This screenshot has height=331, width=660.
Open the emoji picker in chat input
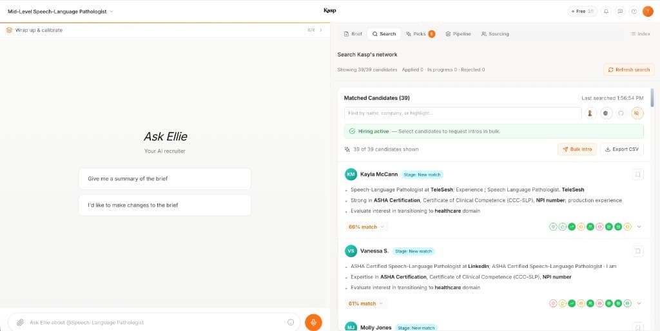[291, 323]
